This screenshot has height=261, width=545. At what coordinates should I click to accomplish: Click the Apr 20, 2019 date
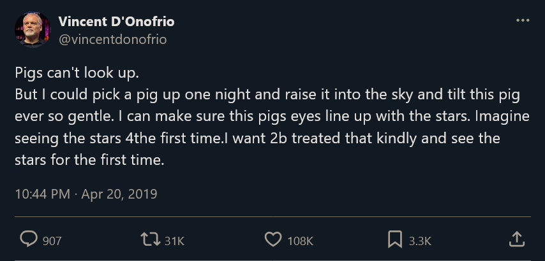coord(119,194)
